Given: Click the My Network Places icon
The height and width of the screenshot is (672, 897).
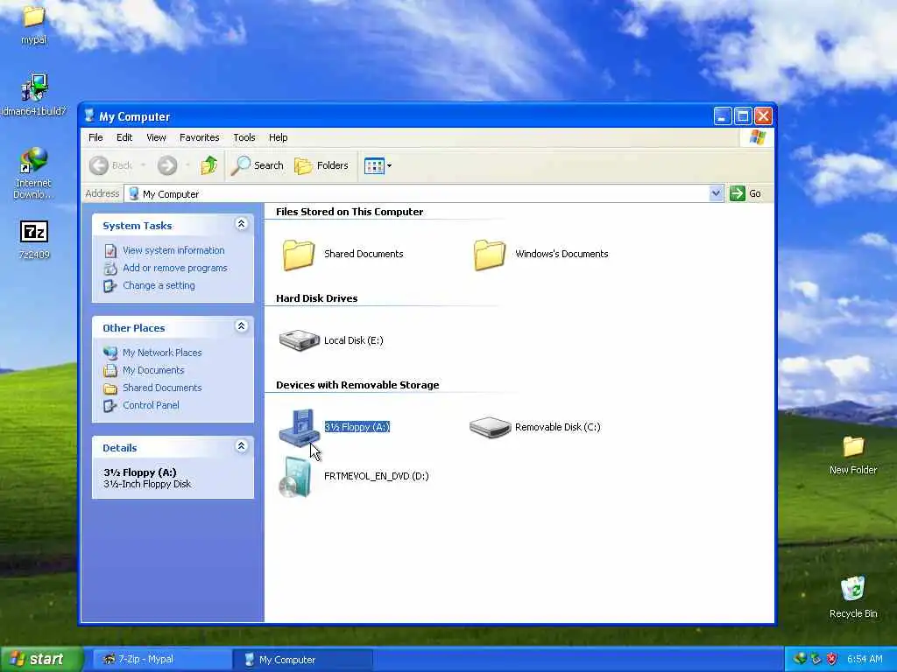Looking at the screenshot, I should [110, 353].
